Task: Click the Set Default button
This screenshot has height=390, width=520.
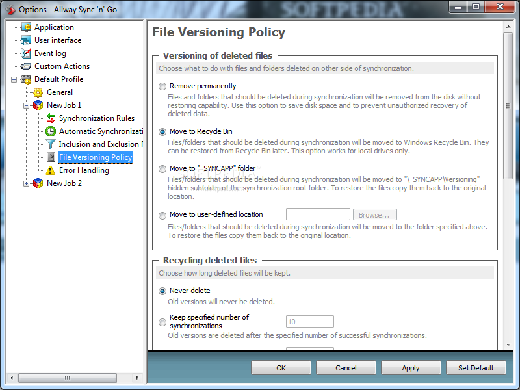Action: click(x=476, y=368)
